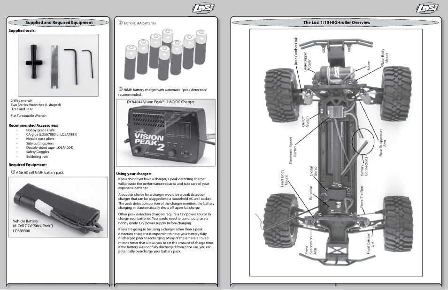Screen dimensions: 448x290
Task: Click the 'Rear Suspension Arm' diagram label
Action: coord(383,143)
